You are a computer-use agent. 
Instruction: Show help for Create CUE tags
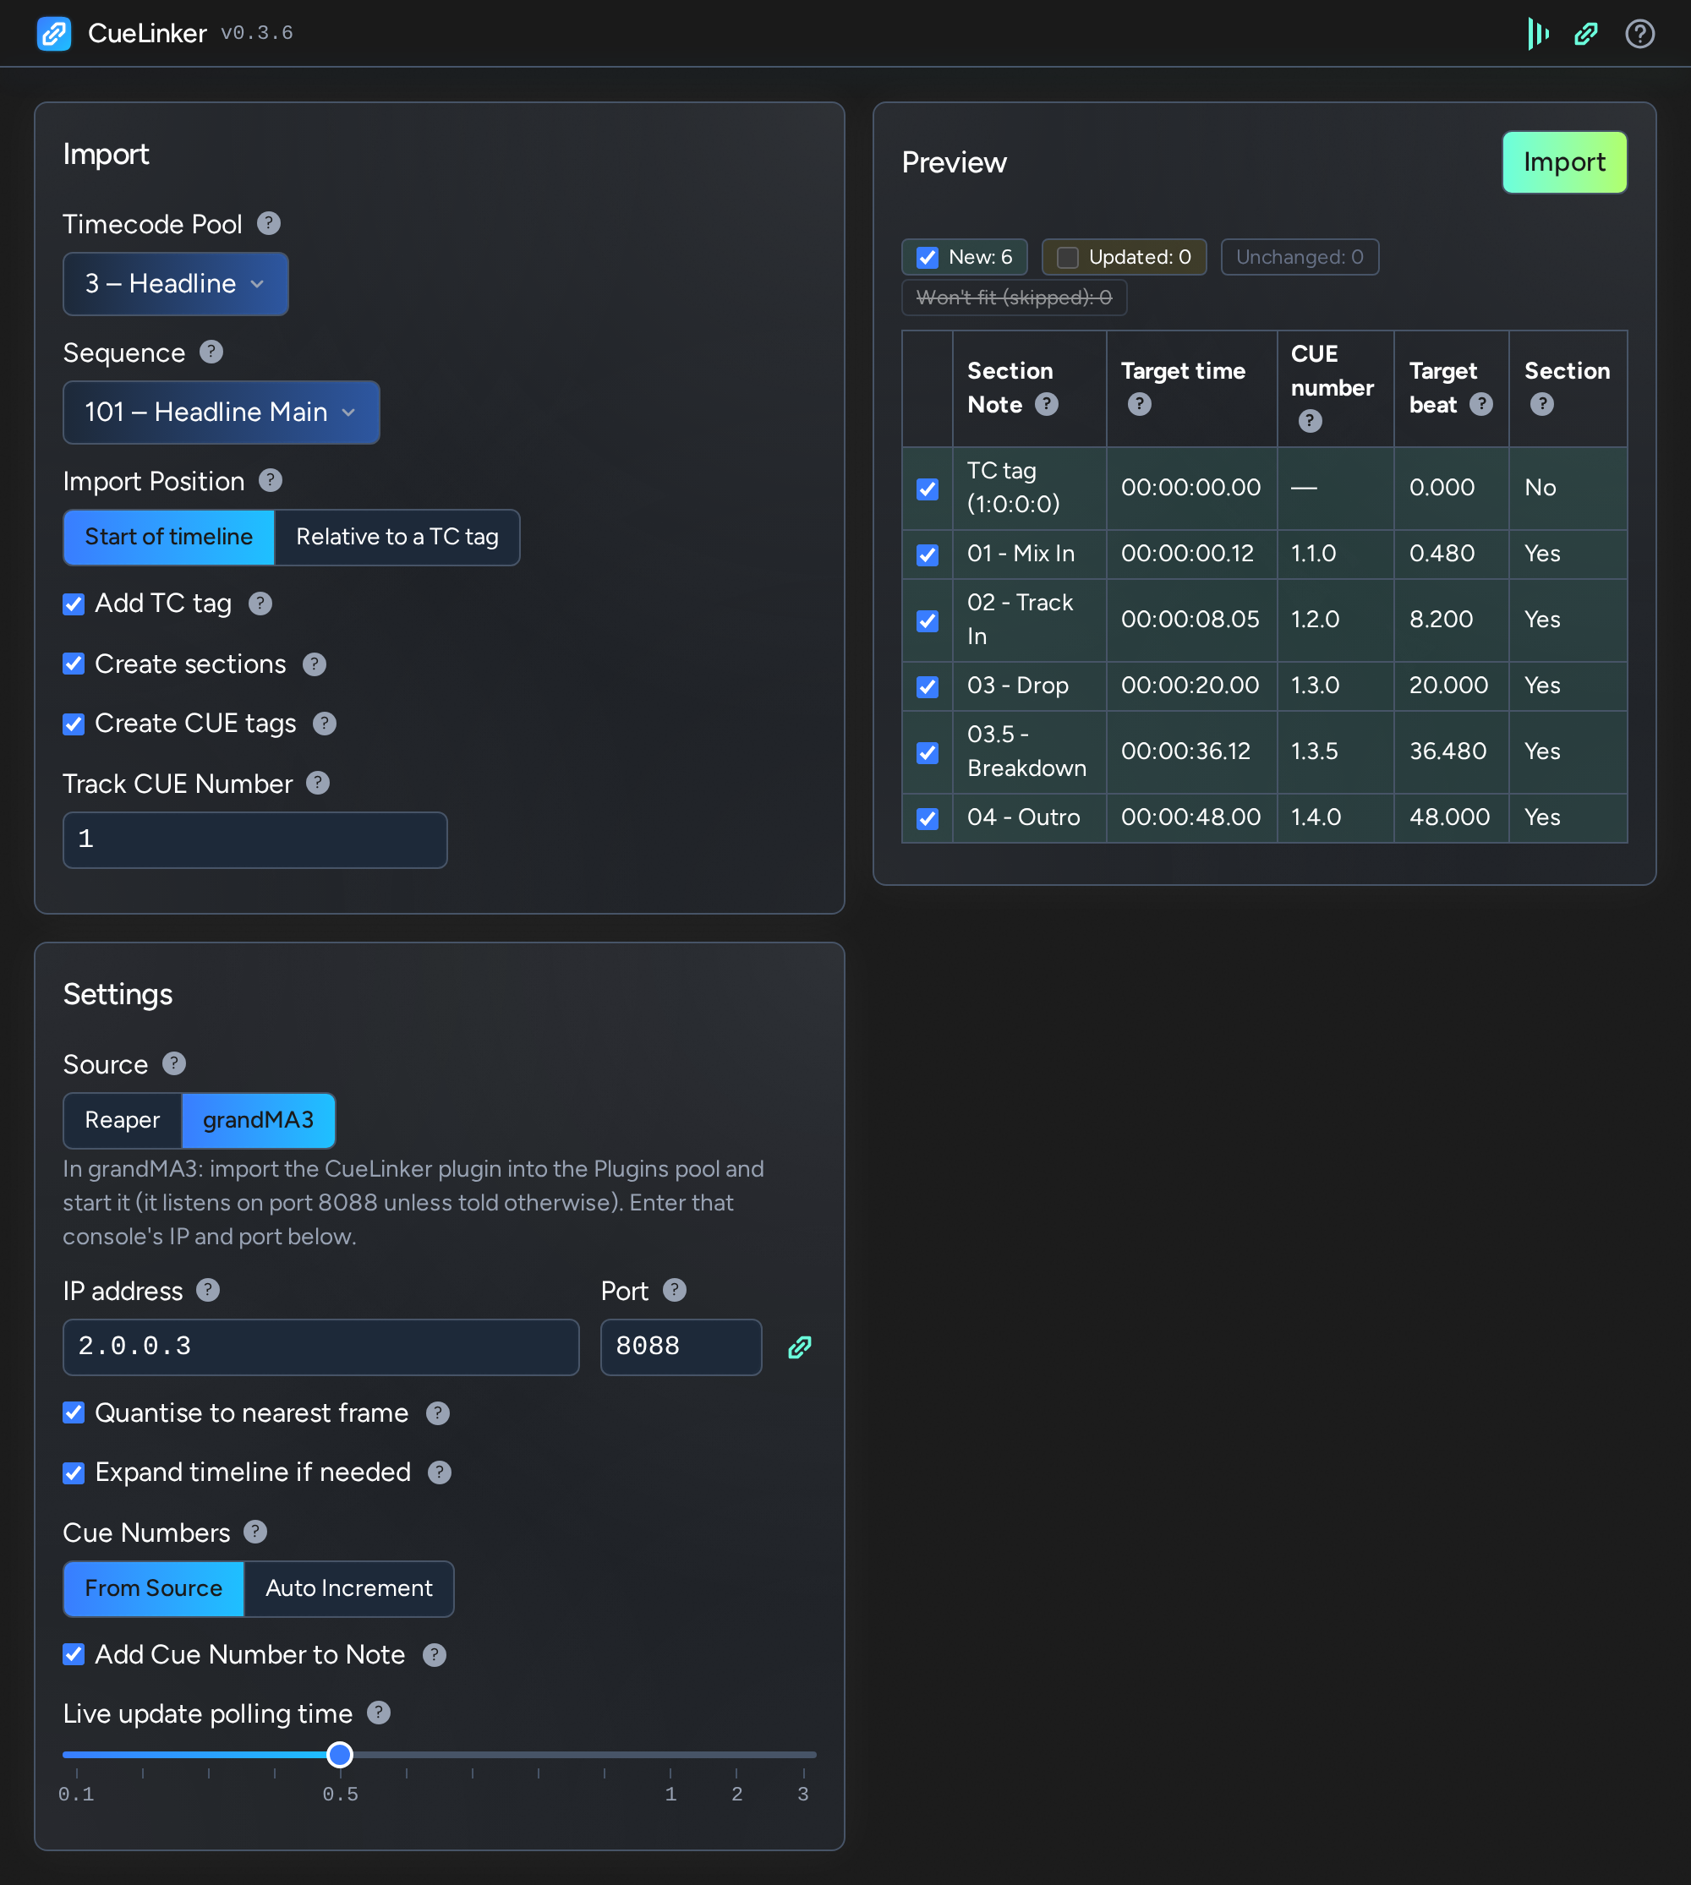(x=325, y=723)
